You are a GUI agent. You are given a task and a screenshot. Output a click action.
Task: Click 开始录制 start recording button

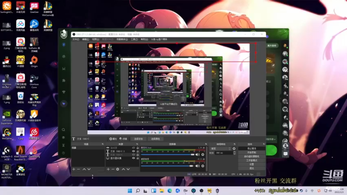tap(252, 153)
